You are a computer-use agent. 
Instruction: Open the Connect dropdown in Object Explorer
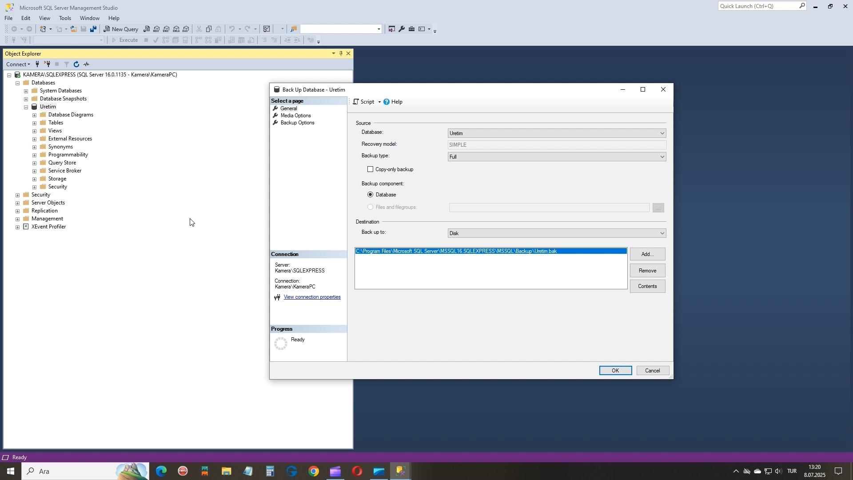point(18,64)
